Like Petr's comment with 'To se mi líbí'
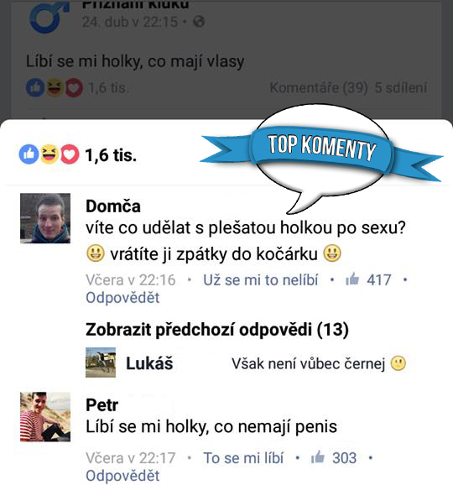The height and width of the screenshot is (485, 453). tap(243, 458)
